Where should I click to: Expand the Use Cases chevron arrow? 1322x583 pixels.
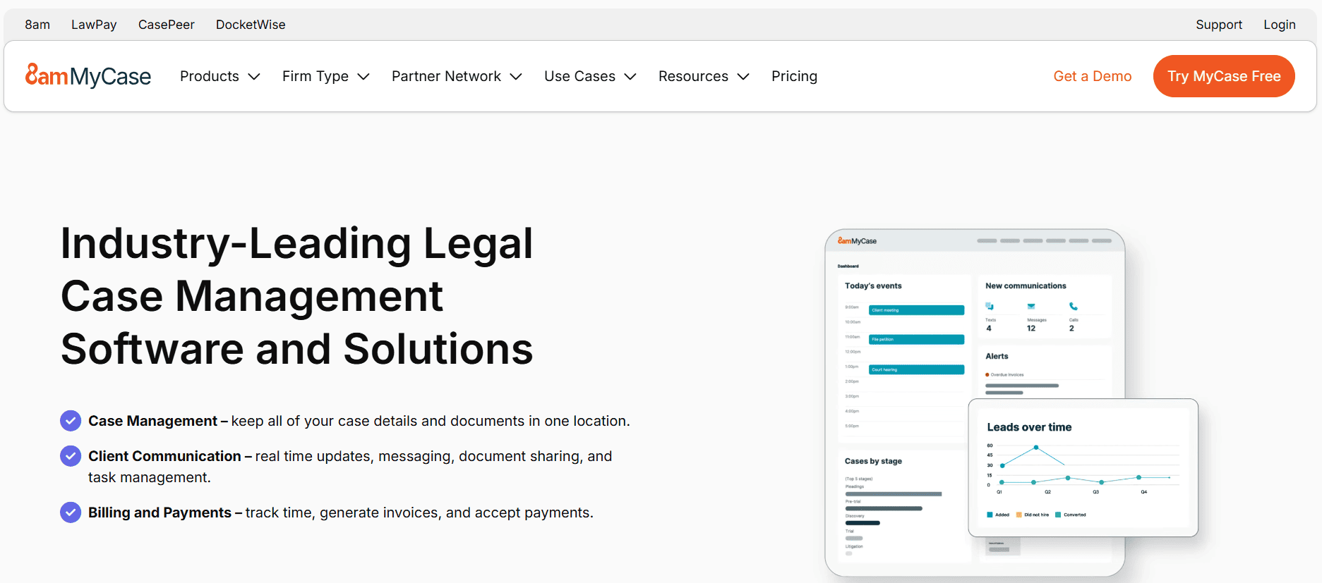[x=630, y=77]
